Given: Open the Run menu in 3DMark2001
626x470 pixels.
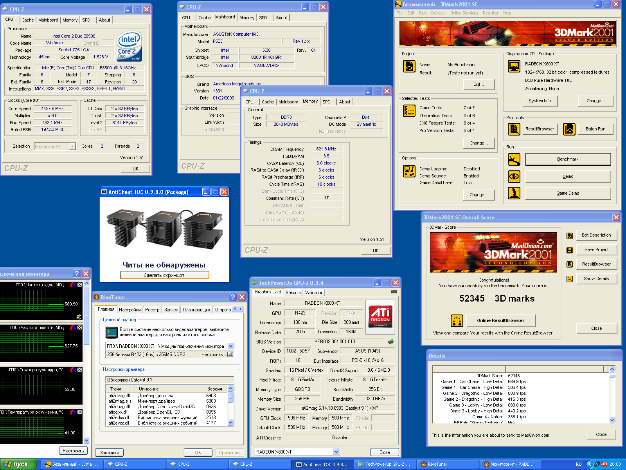Looking at the screenshot, I should click(x=423, y=13).
